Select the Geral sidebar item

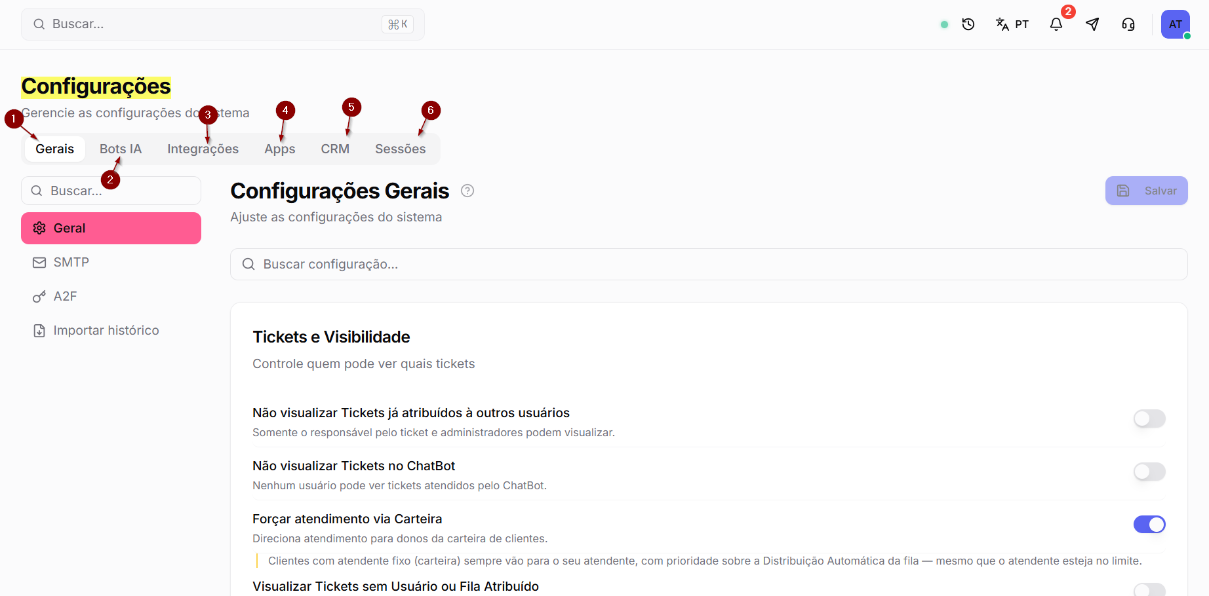pos(111,228)
